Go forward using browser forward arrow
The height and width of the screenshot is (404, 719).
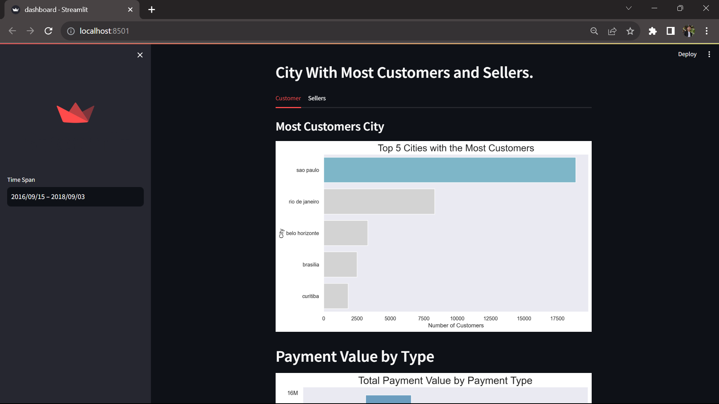30,31
